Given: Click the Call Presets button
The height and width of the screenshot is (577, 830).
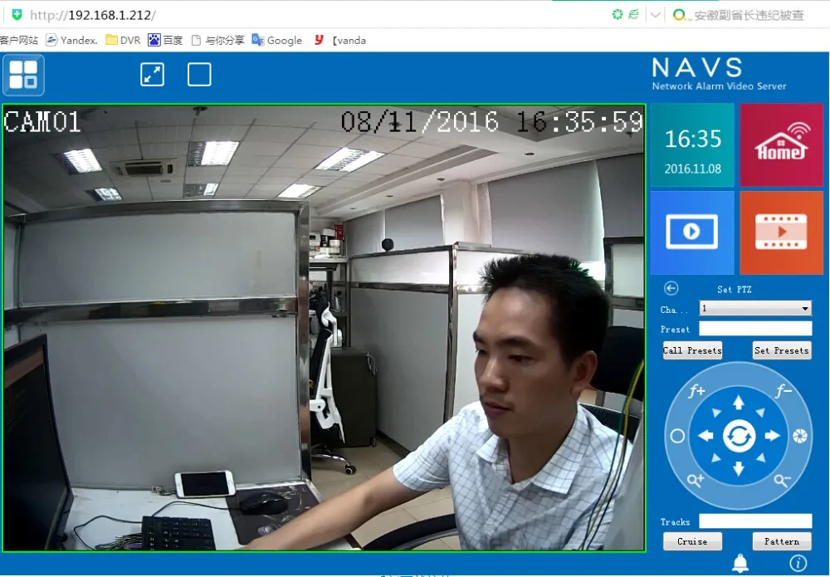Looking at the screenshot, I should (x=692, y=350).
